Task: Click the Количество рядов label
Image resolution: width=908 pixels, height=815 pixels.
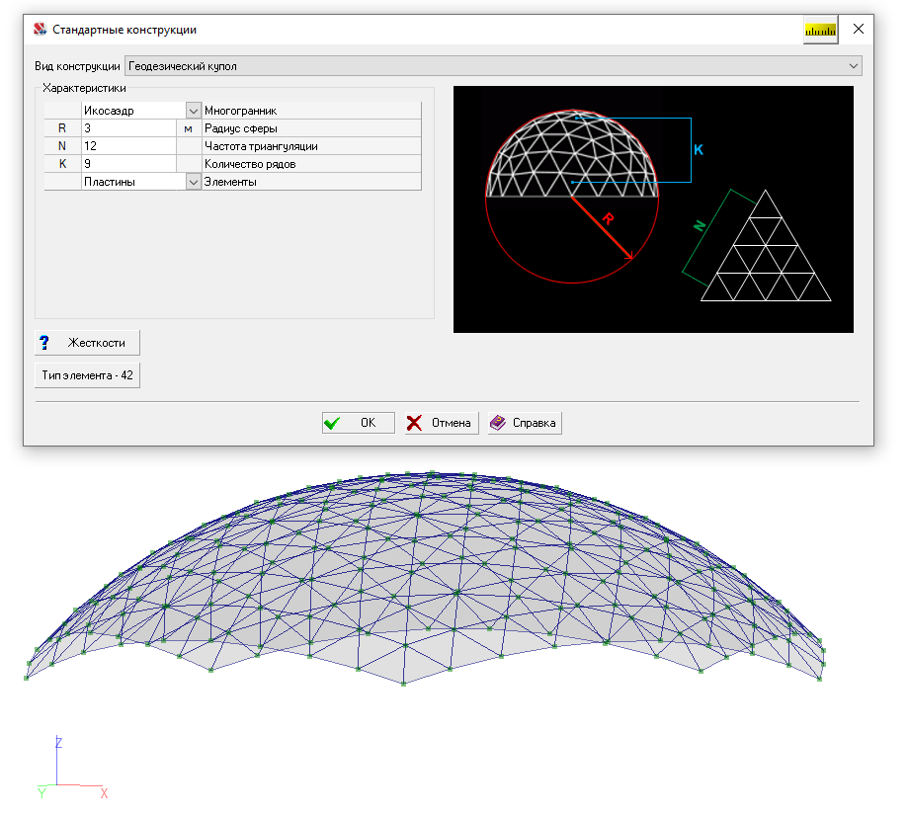Action: [x=250, y=164]
